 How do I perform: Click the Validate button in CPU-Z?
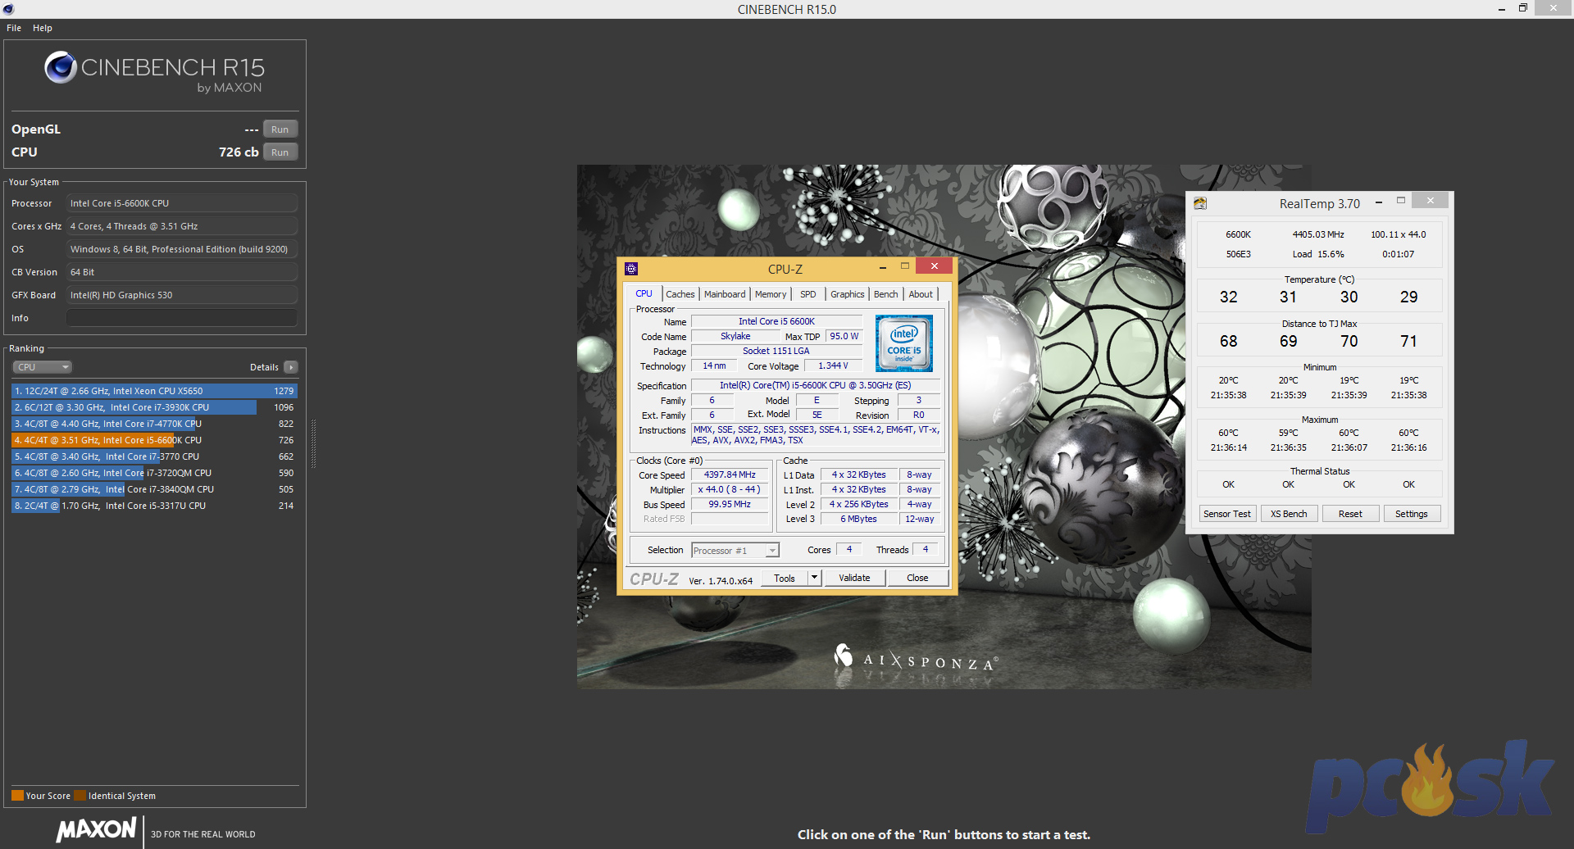(x=854, y=578)
